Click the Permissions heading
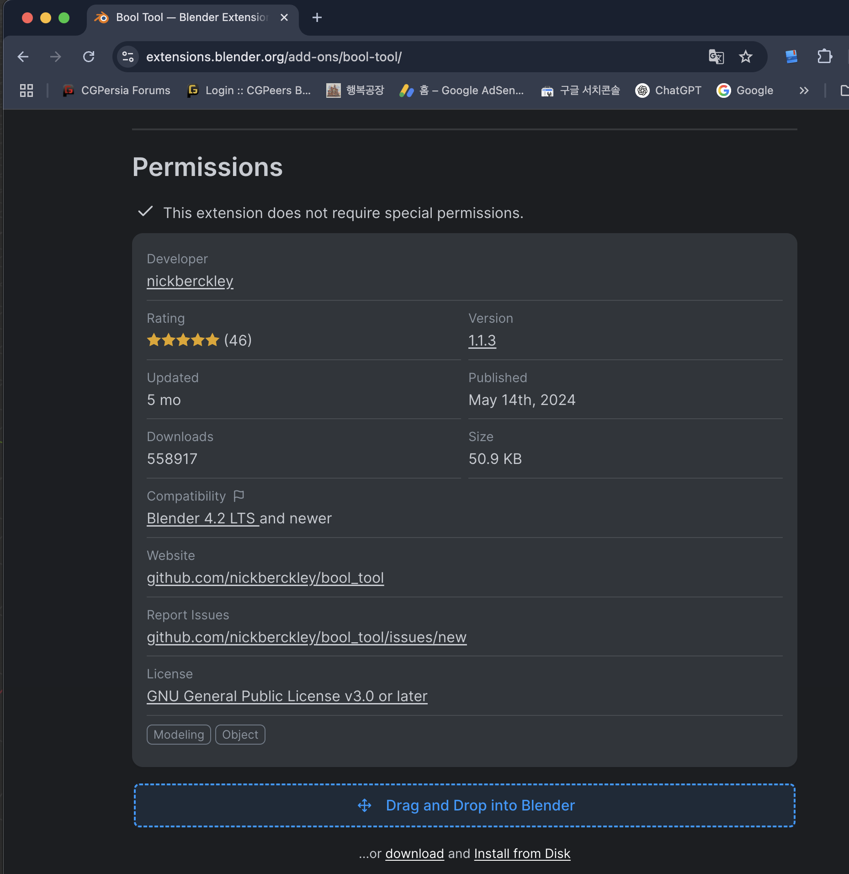 tap(207, 167)
